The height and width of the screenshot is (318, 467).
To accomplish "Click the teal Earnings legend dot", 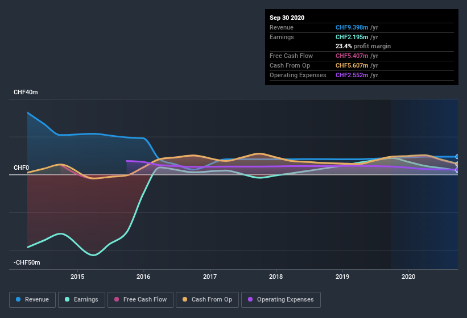I will pos(68,299).
